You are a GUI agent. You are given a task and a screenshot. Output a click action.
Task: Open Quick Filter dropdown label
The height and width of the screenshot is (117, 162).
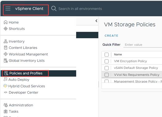point(111,45)
